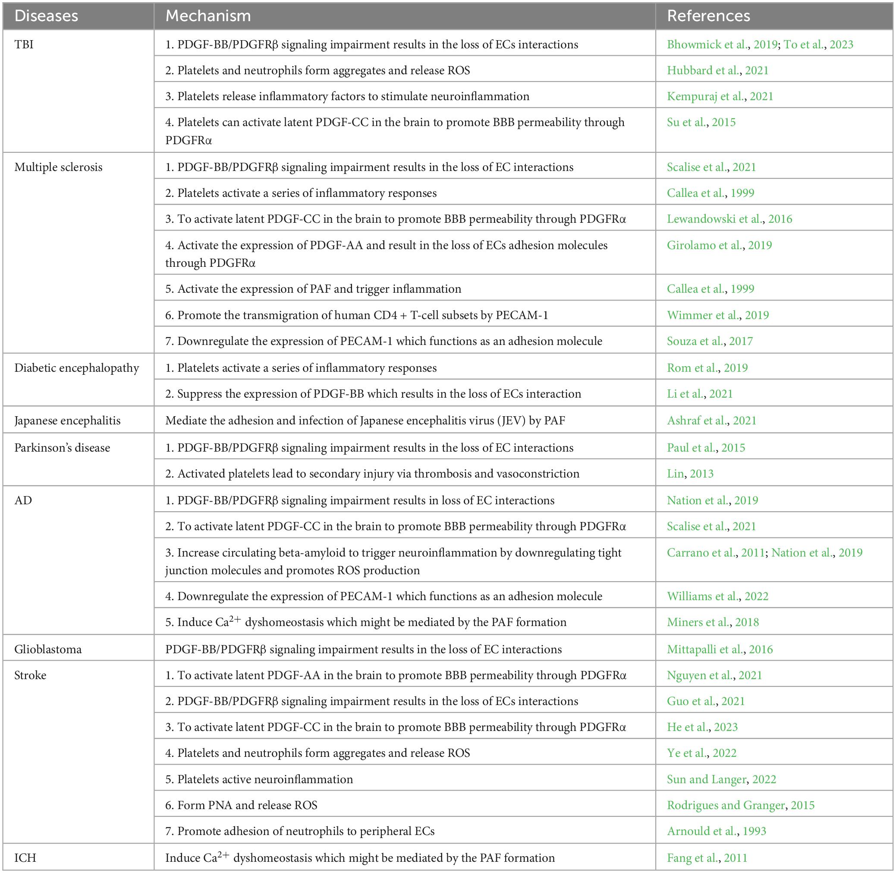
Task: Open the To et al., 2023 reference
Action: click(819, 44)
